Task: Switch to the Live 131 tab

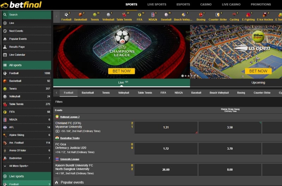Action: (122, 83)
